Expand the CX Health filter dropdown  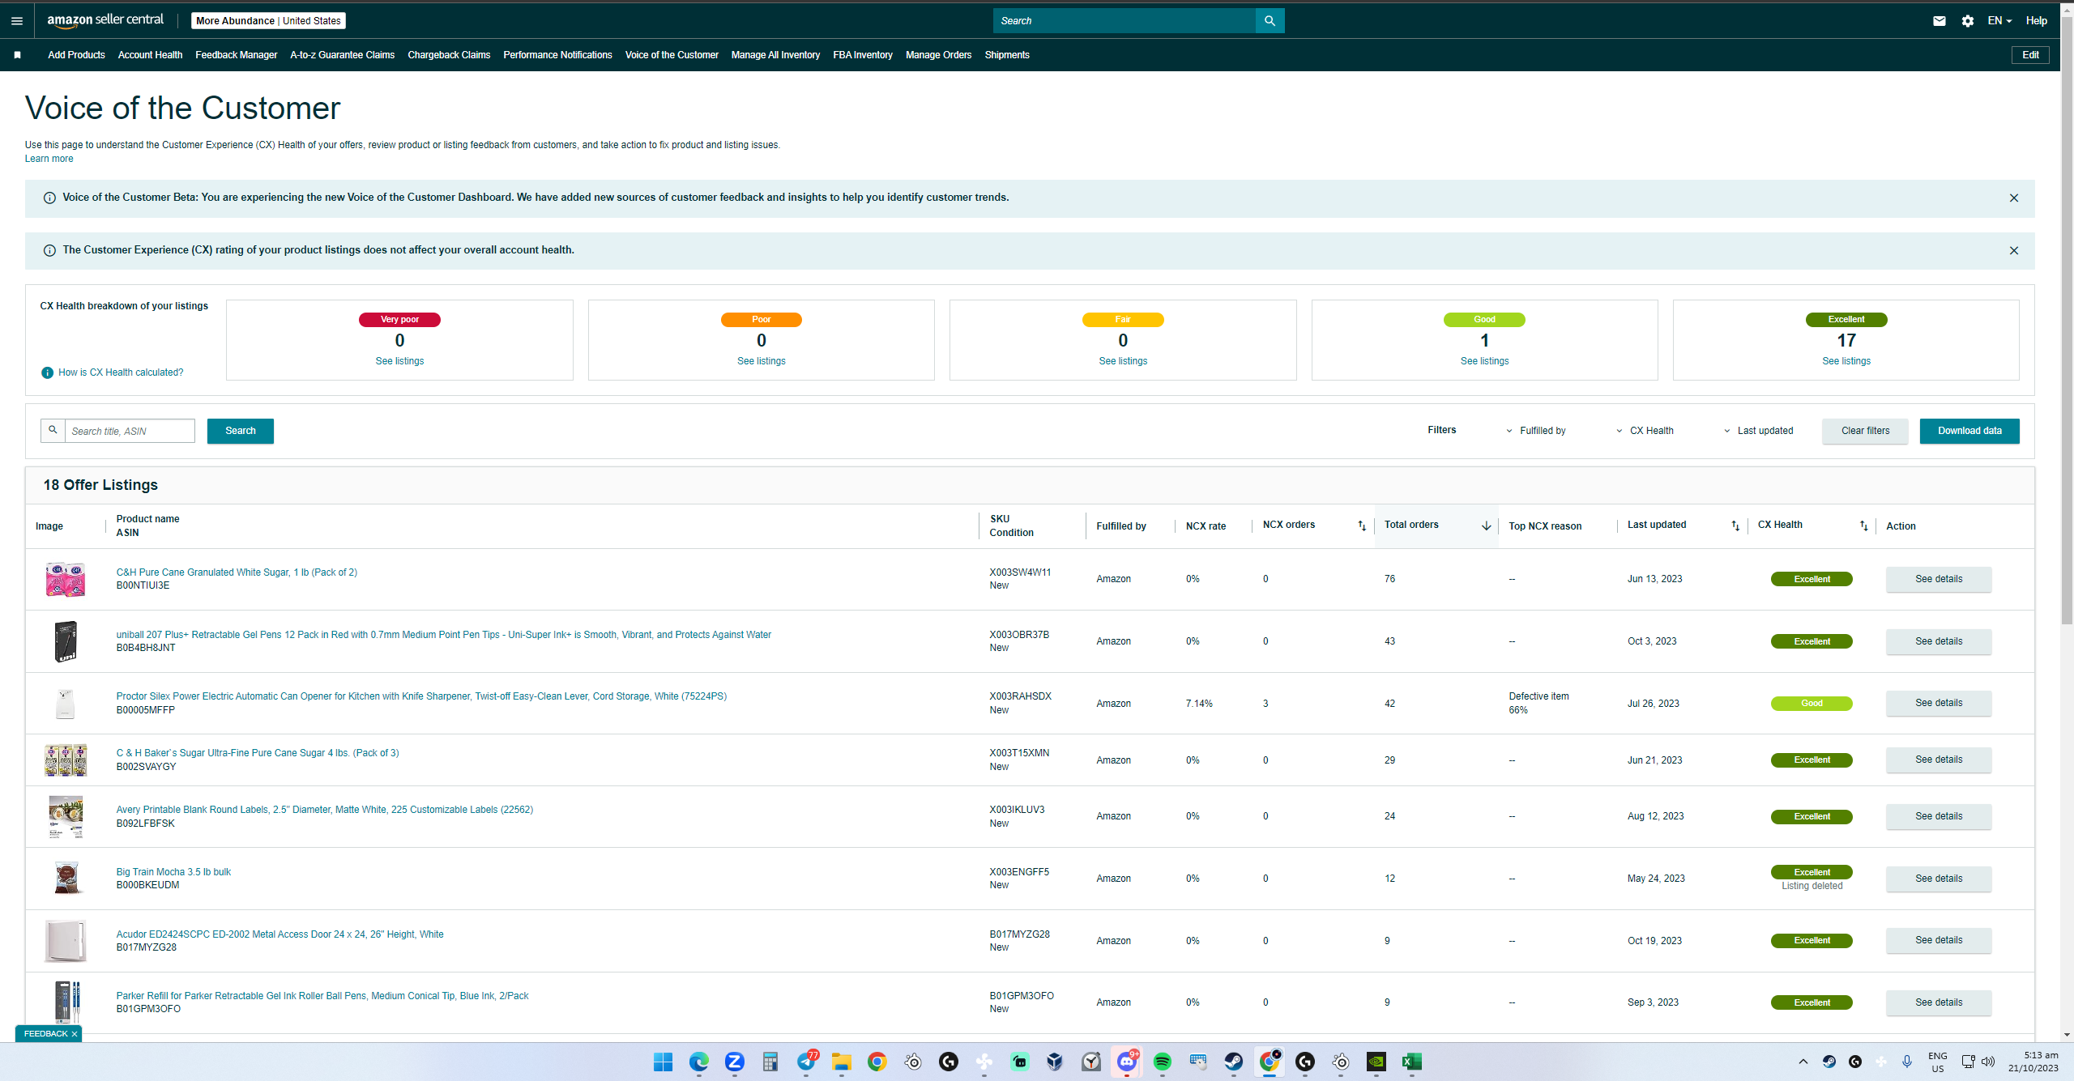1645,431
